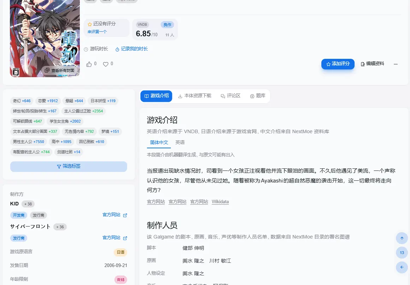Click 发行商 label under KID
The image size is (410, 285).
coord(38,215)
